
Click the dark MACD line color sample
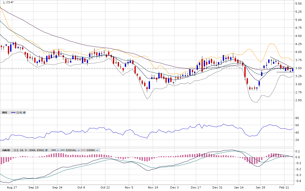pyautogui.click(x=54, y=150)
